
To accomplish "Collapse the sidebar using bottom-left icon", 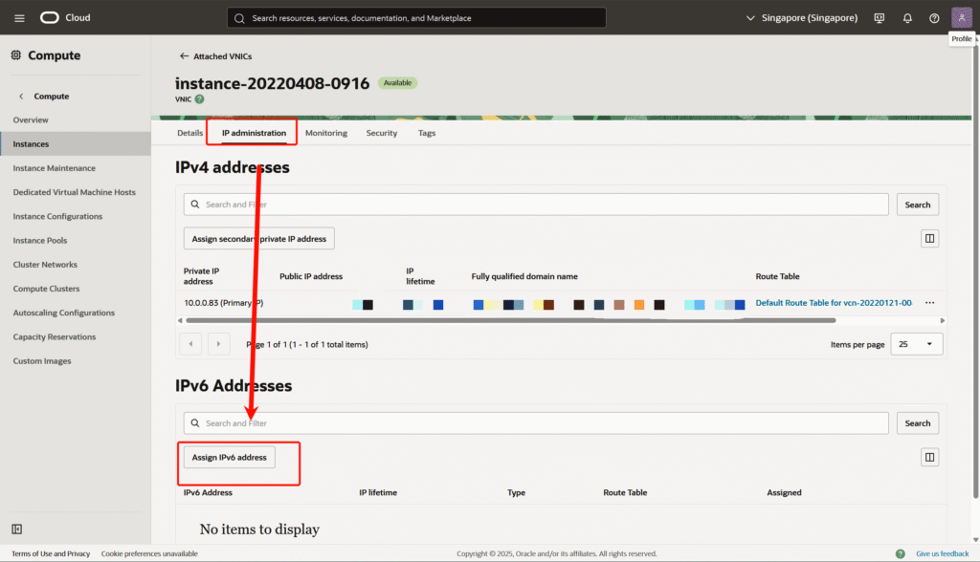I will 17,529.
